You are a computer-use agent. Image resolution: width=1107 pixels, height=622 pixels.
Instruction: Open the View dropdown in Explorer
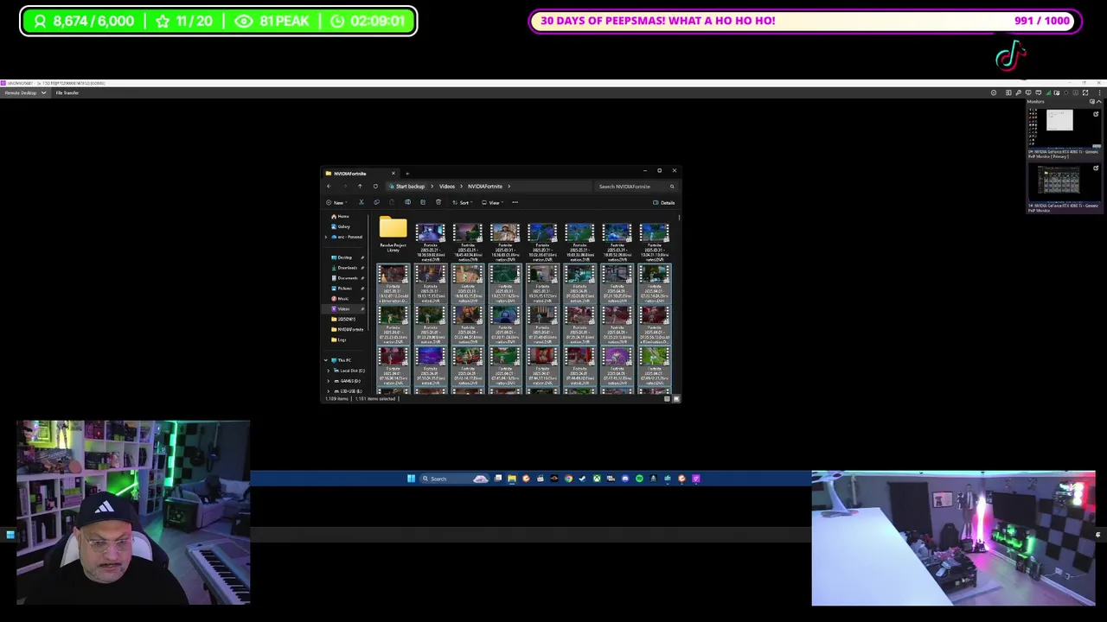coord(491,202)
